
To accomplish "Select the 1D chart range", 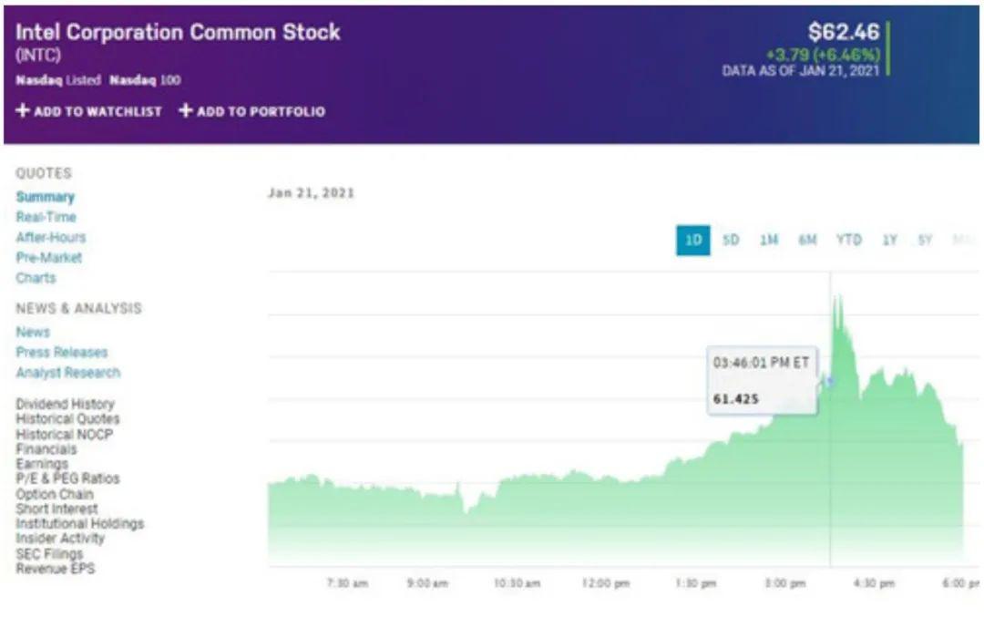I will pyautogui.click(x=692, y=241).
